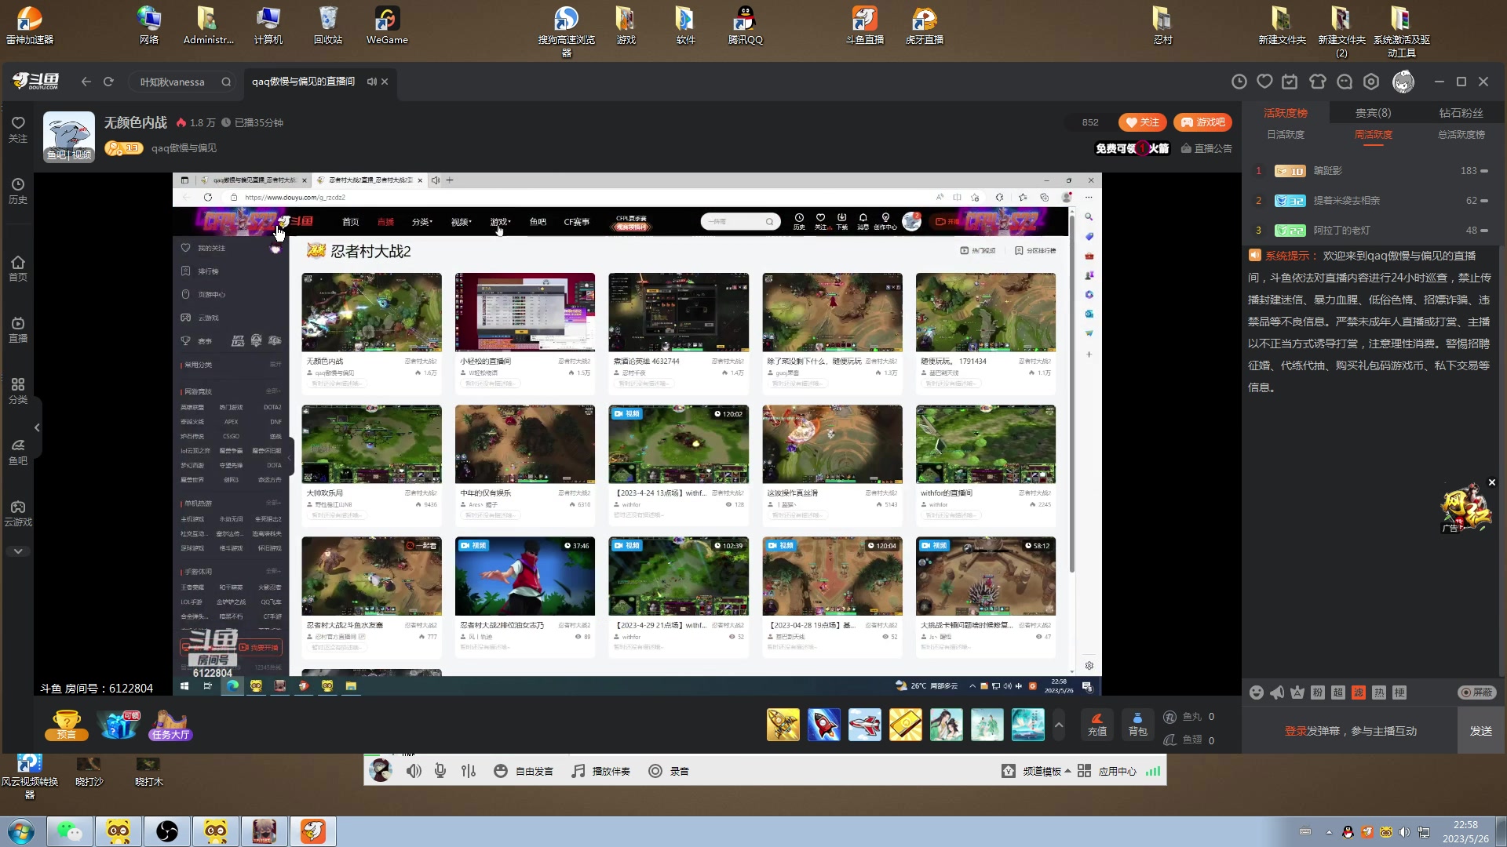This screenshot has width=1507, height=847.
Task: Click the crown font style icon
Action: point(1297,693)
